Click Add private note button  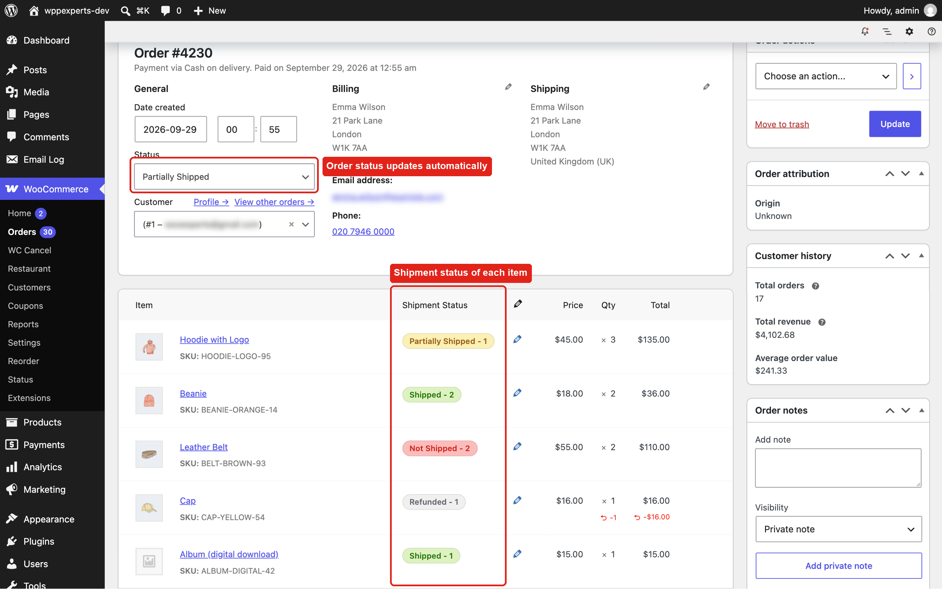click(838, 565)
